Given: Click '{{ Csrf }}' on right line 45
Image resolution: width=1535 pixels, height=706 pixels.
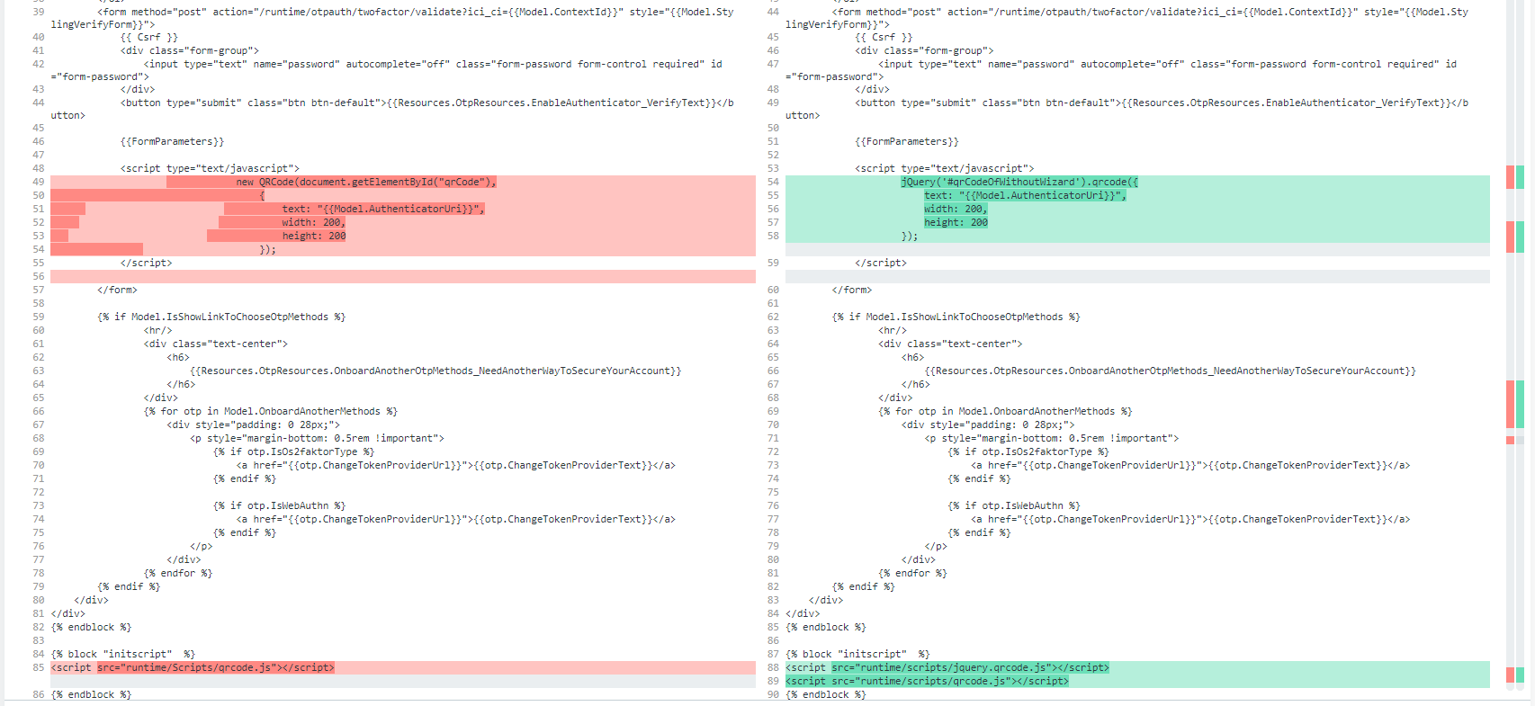Looking at the screenshot, I should coord(884,38).
